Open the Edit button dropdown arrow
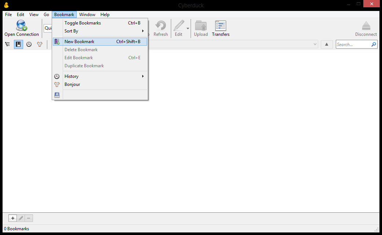Screen dimensions: 382x235 coord(188,29)
